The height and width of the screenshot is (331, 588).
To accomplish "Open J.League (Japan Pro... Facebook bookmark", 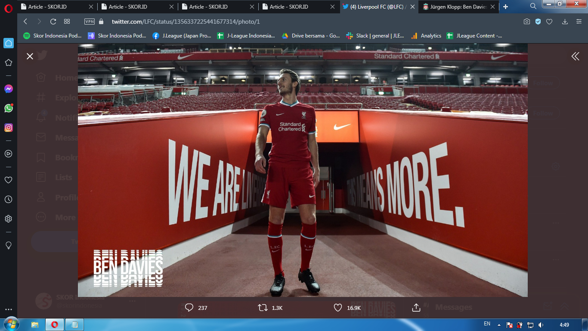I will pos(182,36).
